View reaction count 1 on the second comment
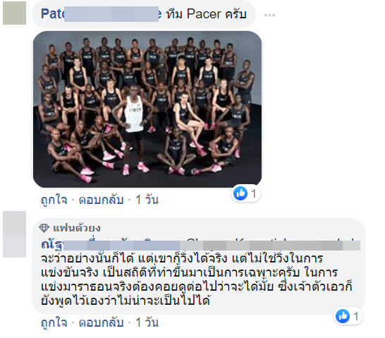The height and width of the screenshot is (338, 385). click(x=356, y=316)
